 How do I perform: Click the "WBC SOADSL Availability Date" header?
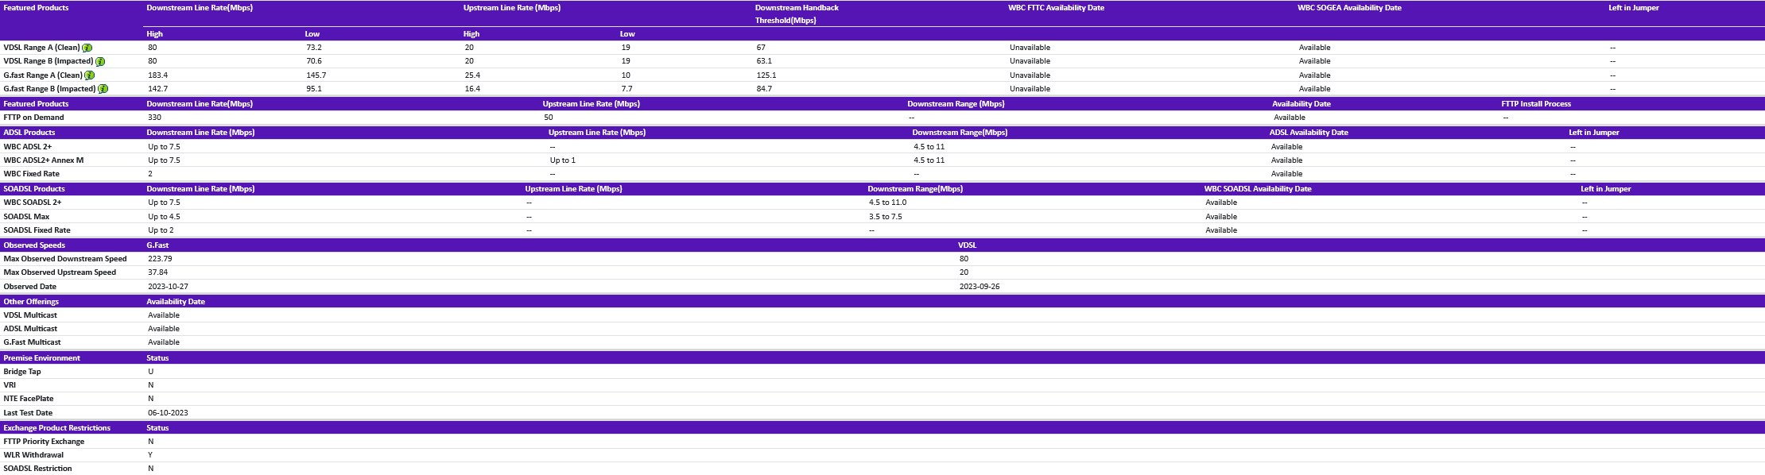pyautogui.click(x=1258, y=189)
